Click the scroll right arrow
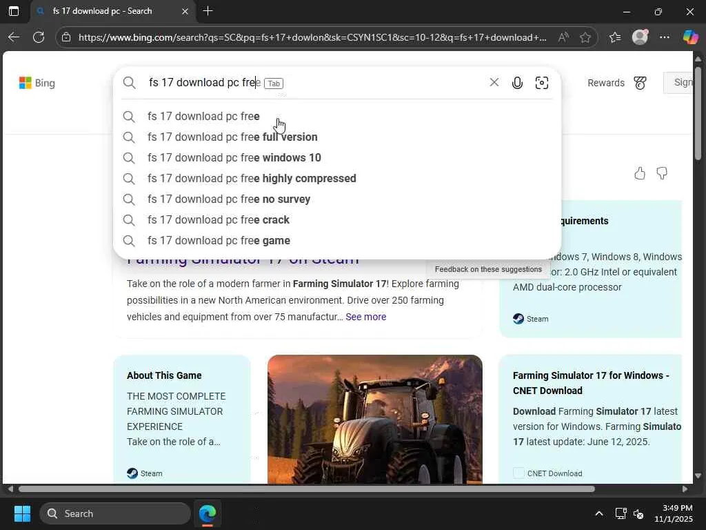Image resolution: width=706 pixels, height=530 pixels. pos(685,489)
